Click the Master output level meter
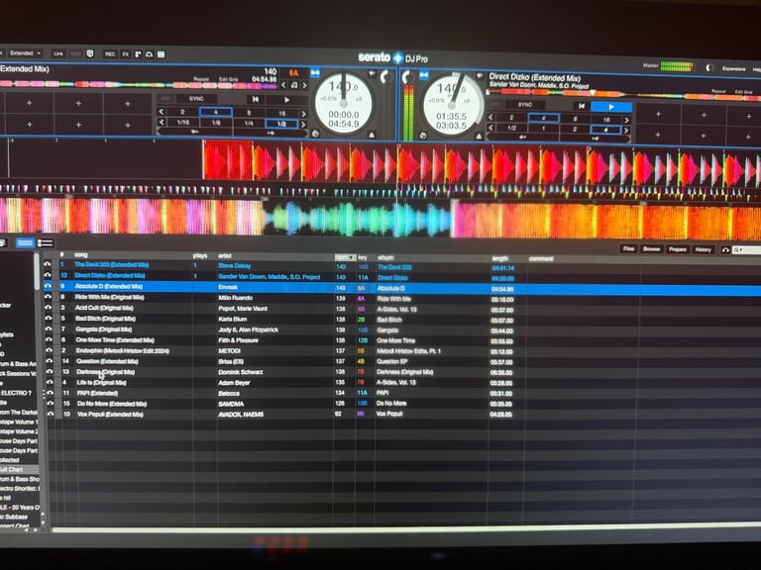Viewport: 761px width, 570px height. [677, 67]
